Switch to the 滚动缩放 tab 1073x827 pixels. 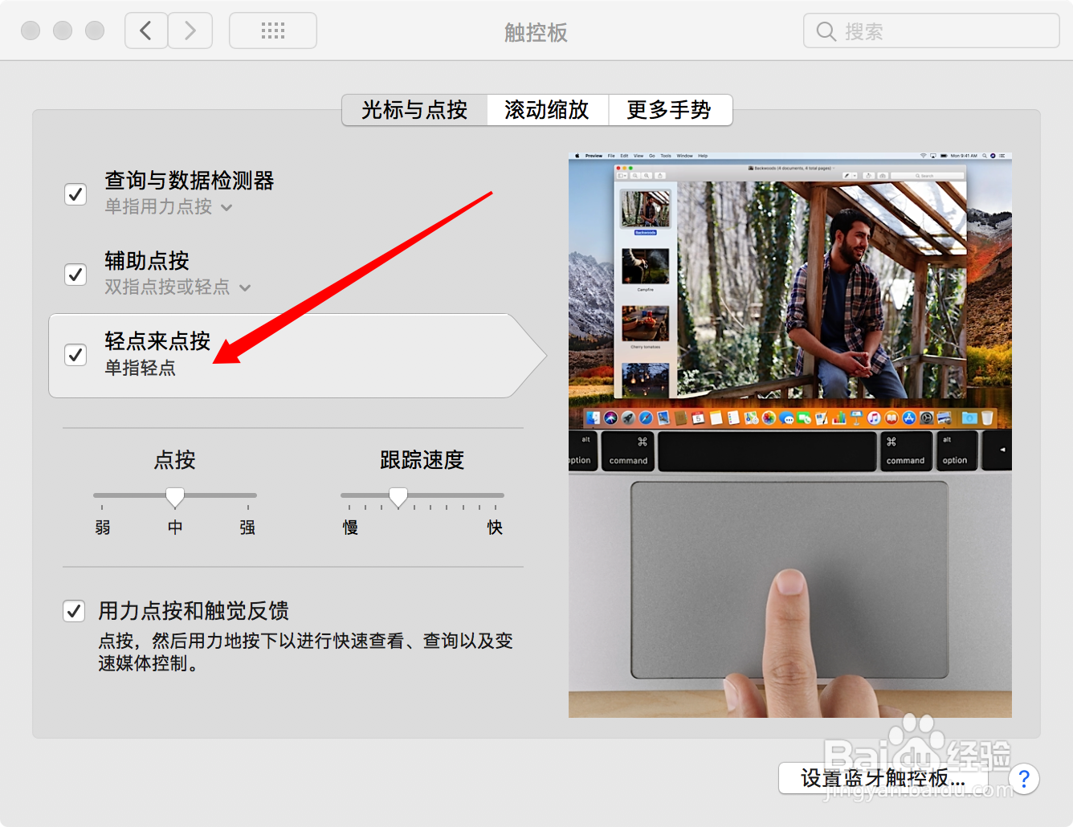548,110
